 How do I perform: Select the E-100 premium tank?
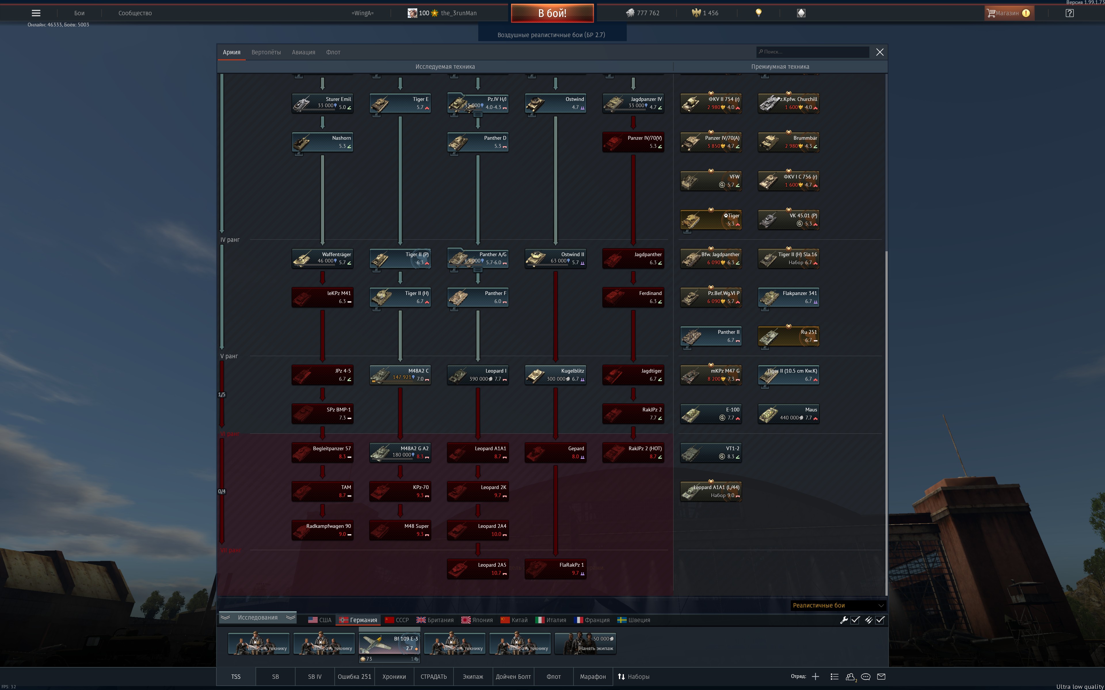click(x=710, y=413)
